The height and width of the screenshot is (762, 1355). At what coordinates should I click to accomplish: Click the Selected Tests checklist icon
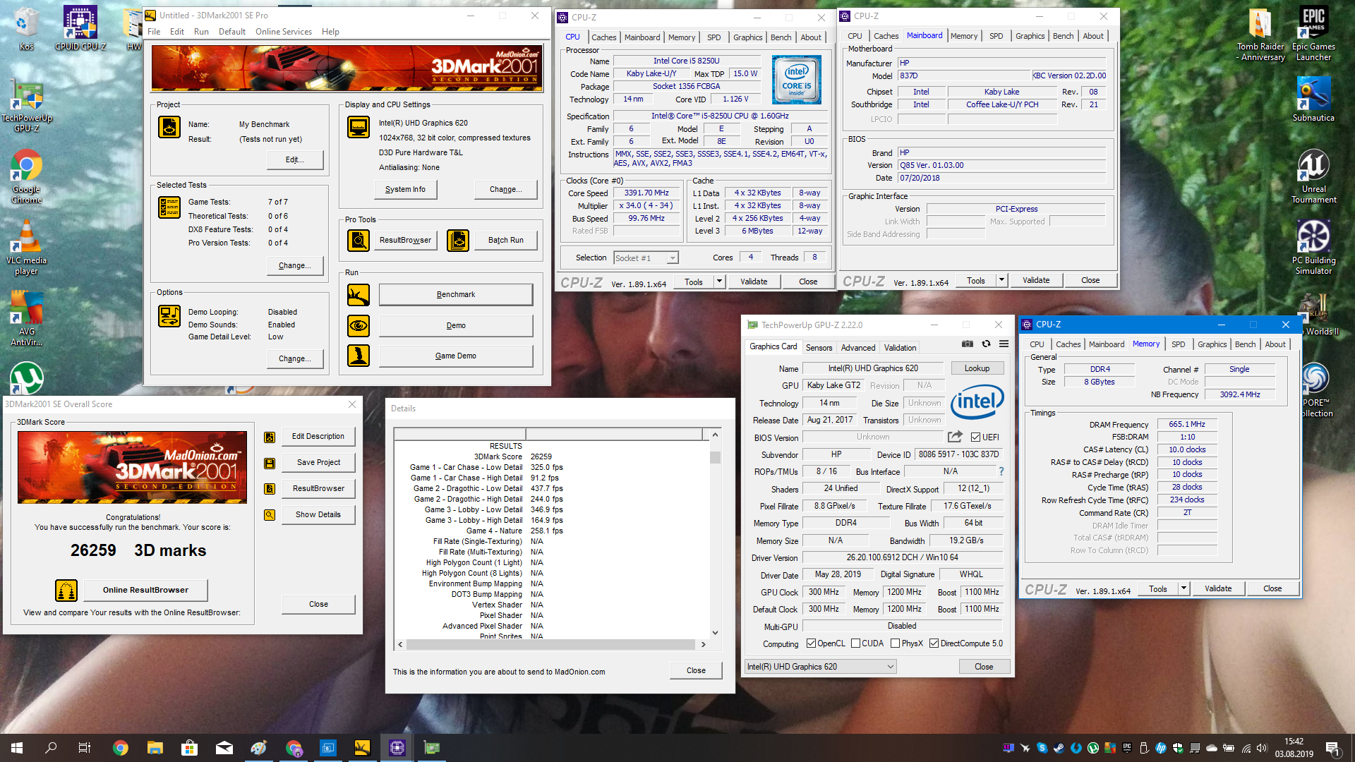[x=169, y=207]
